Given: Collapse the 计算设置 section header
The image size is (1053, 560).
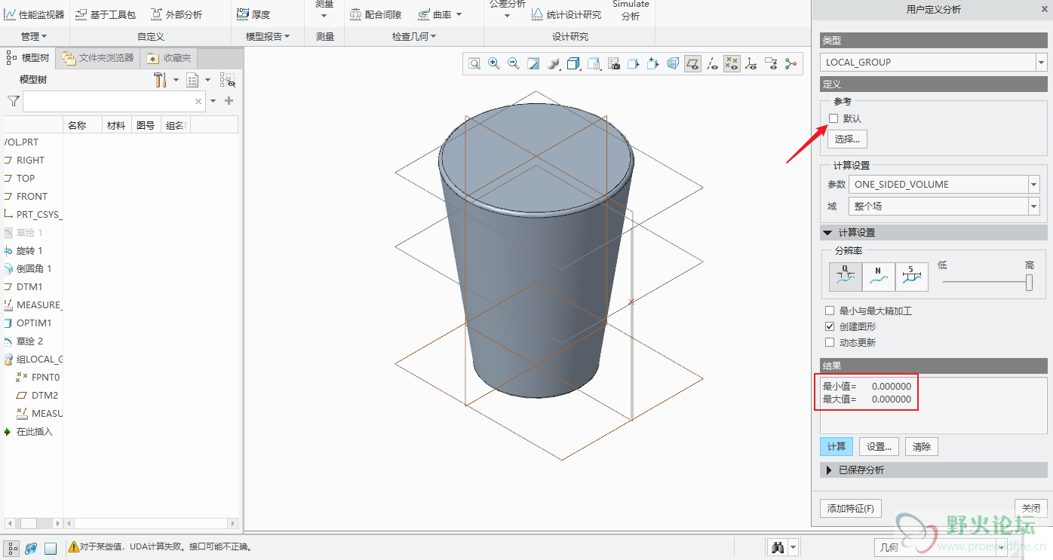Looking at the screenshot, I should coord(933,233).
